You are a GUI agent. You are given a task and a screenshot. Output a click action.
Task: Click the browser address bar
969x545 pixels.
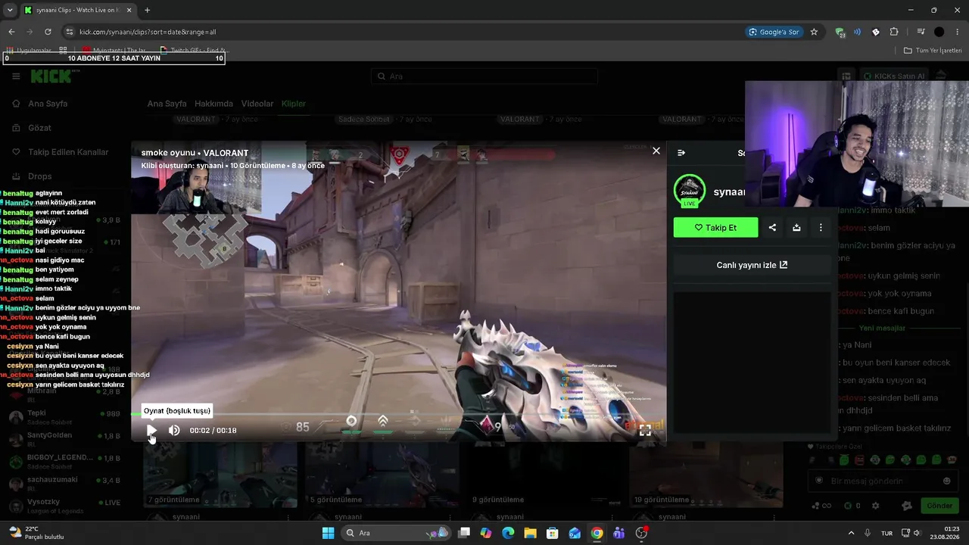click(401, 32)
